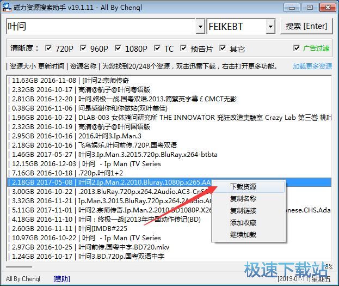Click 添加收藏 context menu entry
The height and width of the screenshot is (286, 339).
[243, 223]
